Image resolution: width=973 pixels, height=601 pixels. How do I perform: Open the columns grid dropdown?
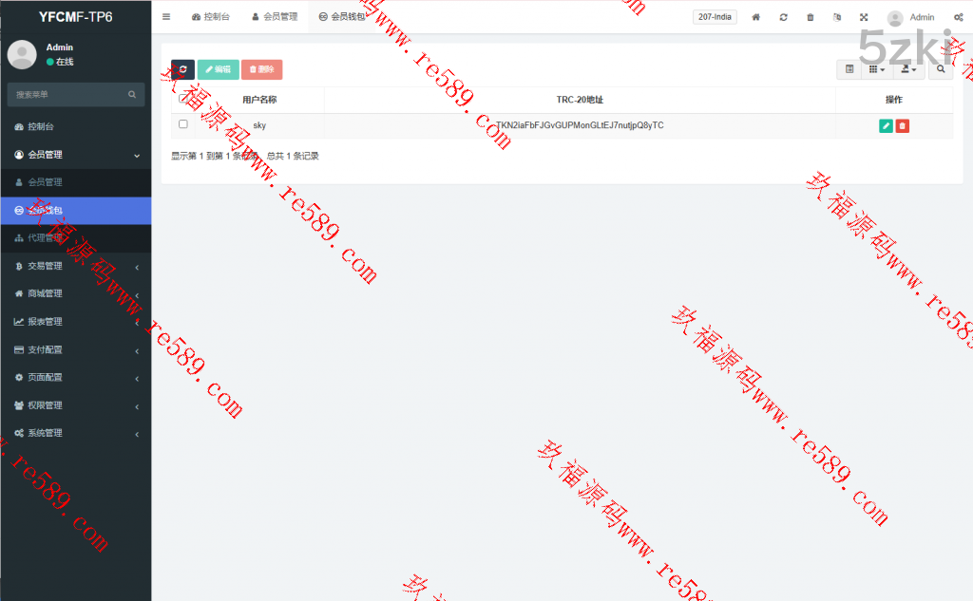(877, 69)
